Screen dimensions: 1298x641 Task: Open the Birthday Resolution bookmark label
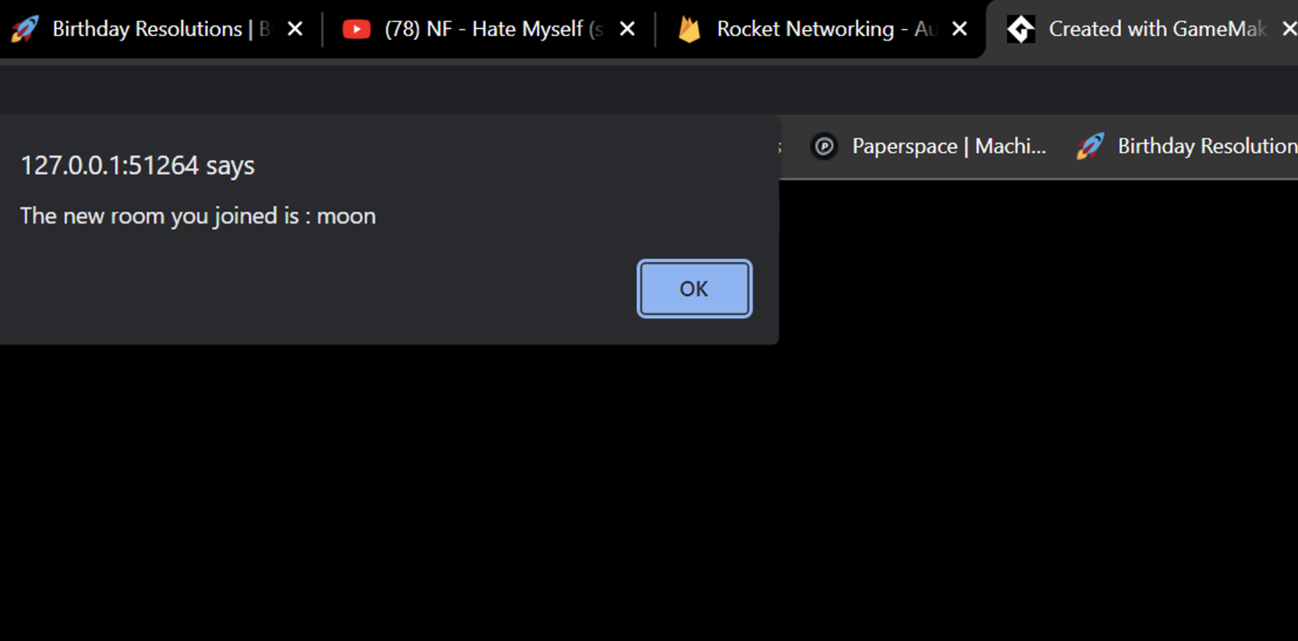pos(1206,146)
